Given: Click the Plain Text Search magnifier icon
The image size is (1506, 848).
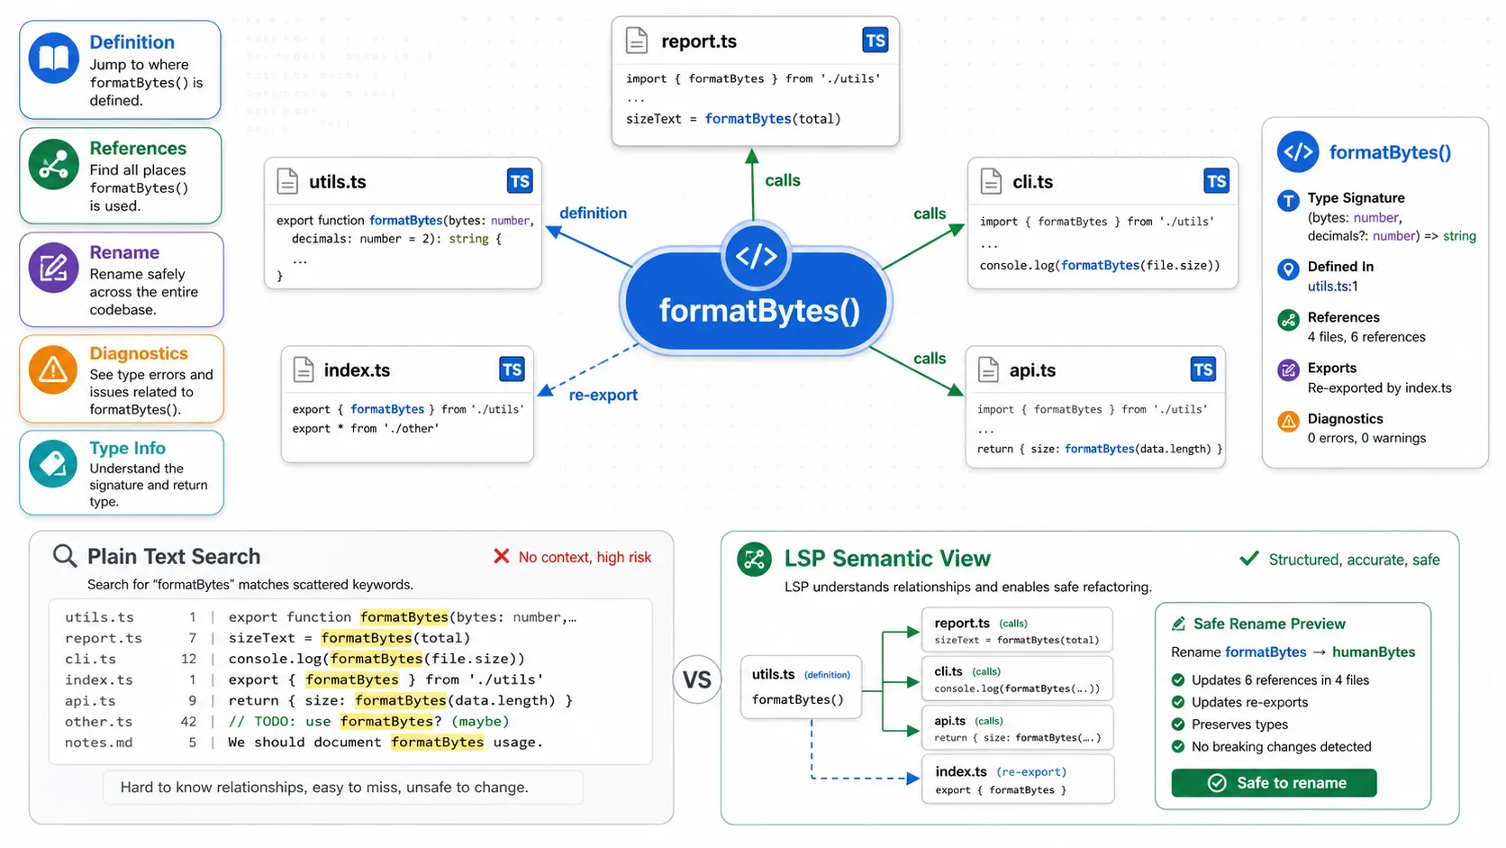Looking at the screenshot, I should pyautogui.click(x=65, y=556).
